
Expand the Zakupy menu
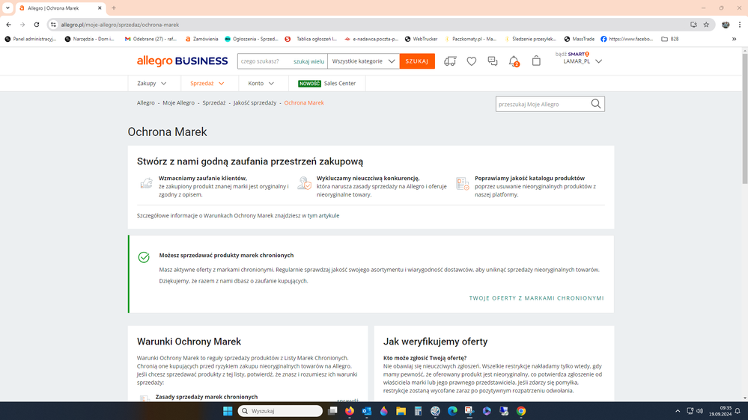(150, 84)
